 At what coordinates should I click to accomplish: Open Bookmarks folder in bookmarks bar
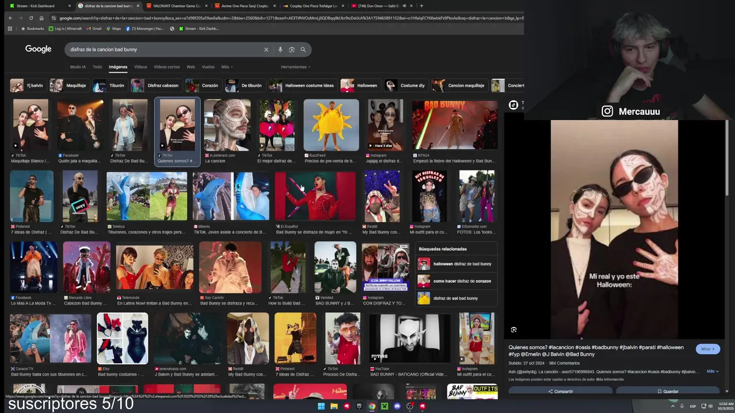click(x=32, y=29)
